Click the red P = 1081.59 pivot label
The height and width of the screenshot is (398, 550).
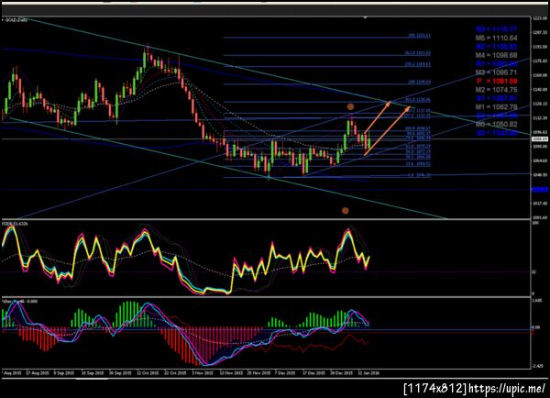[x=496, y=81]
